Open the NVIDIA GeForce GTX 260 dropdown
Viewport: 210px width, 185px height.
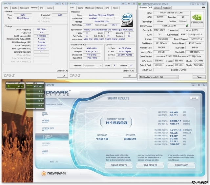[159, 77]
